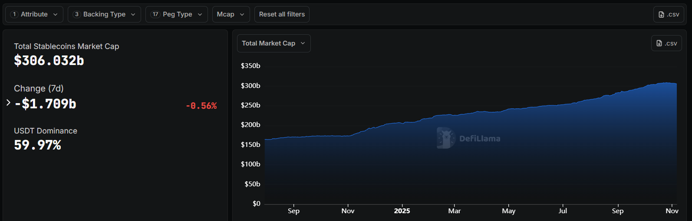Click the Jul label on time axis
Image resolution: width=692 pixels, height=221 pixels.
(x=563, y=211)
